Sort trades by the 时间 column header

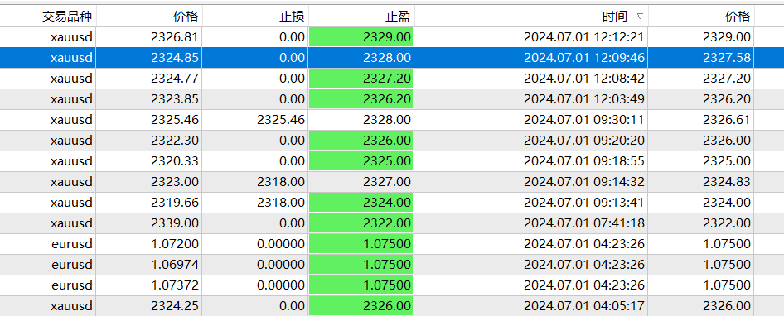point(614,17)
